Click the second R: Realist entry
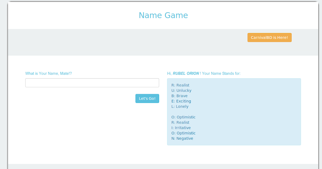The image size is (322, 169). pyautogui.click(x=180, y=122)
